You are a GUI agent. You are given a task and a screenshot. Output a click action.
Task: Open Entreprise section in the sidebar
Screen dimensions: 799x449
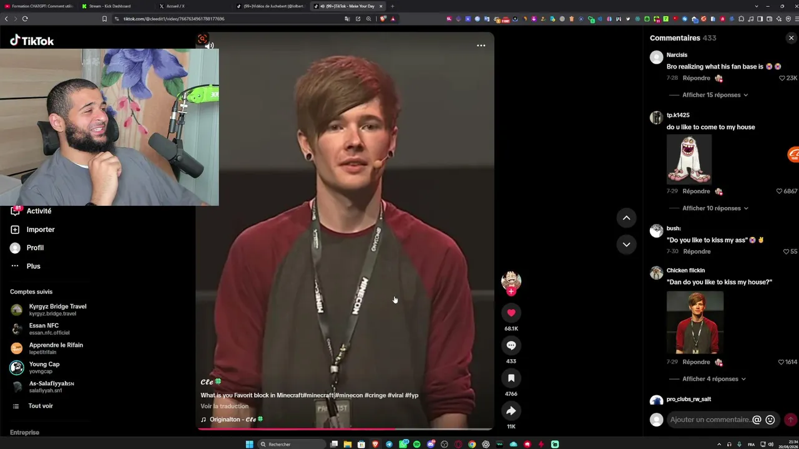24,432
